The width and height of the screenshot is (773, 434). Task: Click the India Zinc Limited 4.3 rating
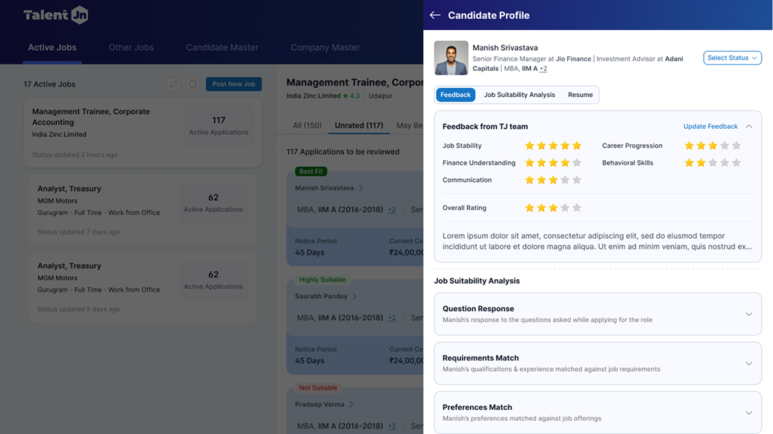tap(351, 96)
